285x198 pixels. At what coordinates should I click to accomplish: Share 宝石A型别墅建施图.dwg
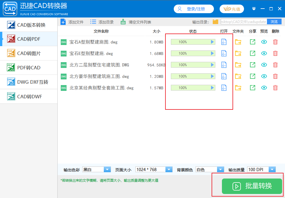(253, 42)
